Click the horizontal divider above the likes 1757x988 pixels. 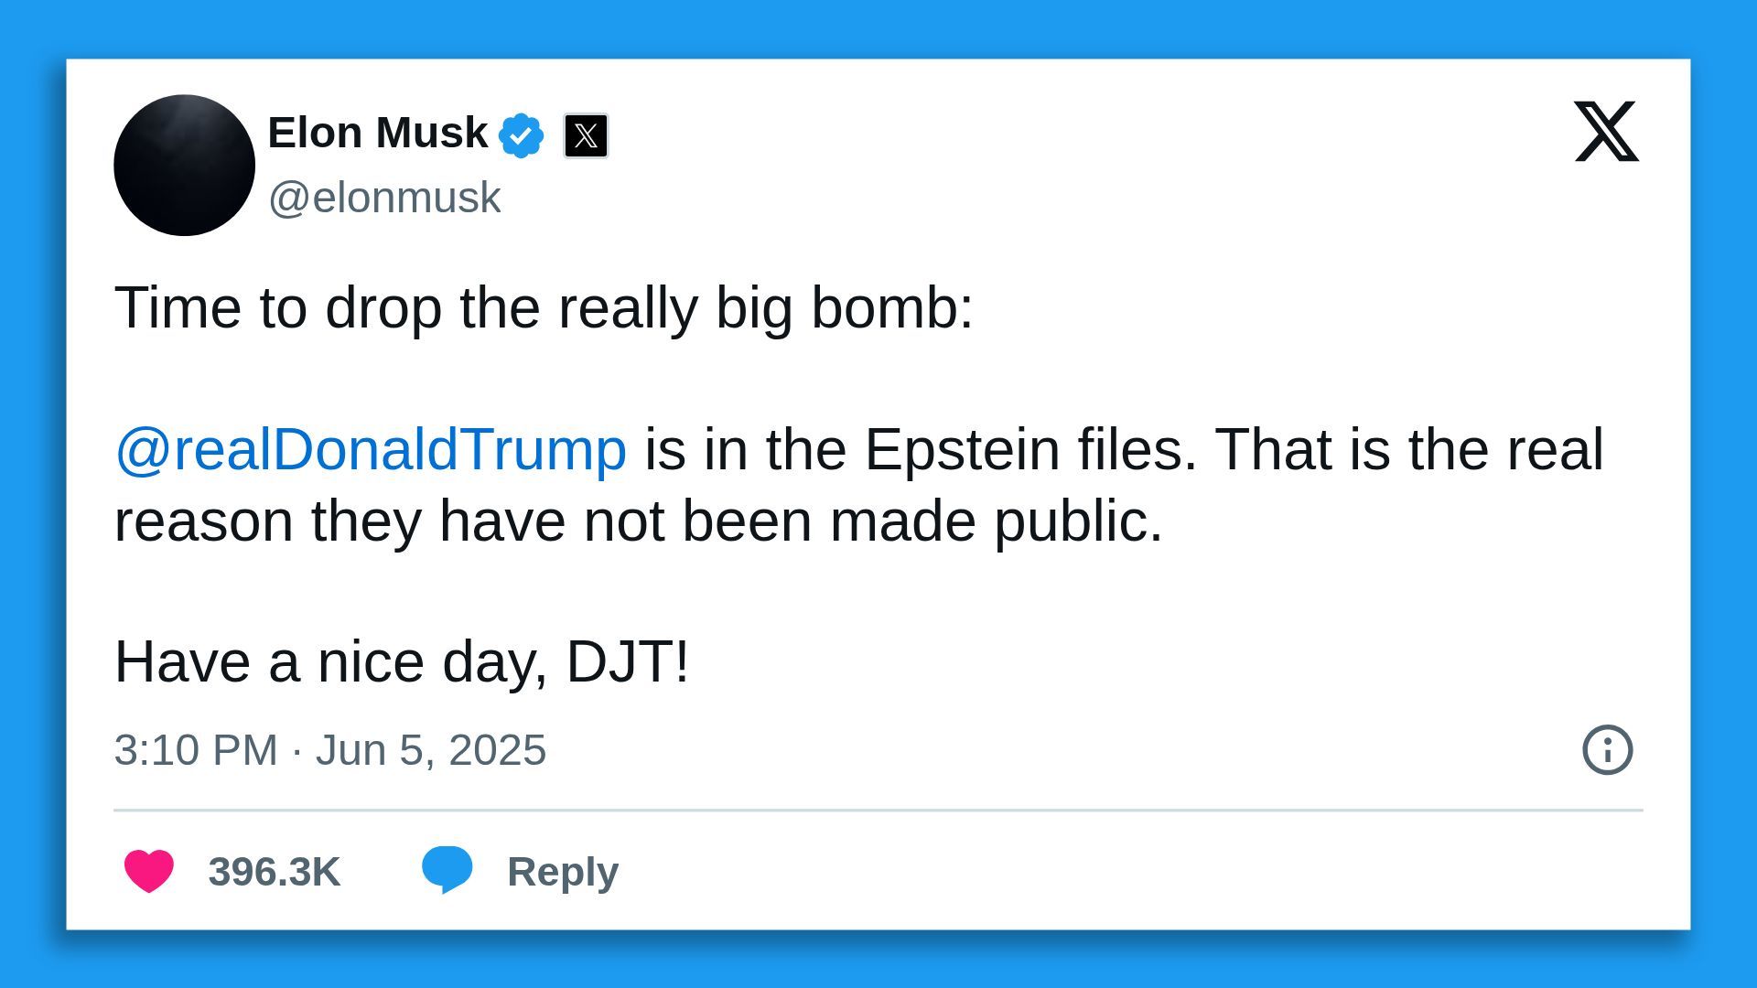click(878, 810)
